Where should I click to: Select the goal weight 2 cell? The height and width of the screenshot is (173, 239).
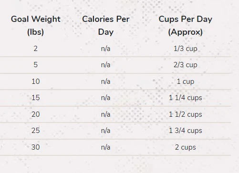coord(36,49)
